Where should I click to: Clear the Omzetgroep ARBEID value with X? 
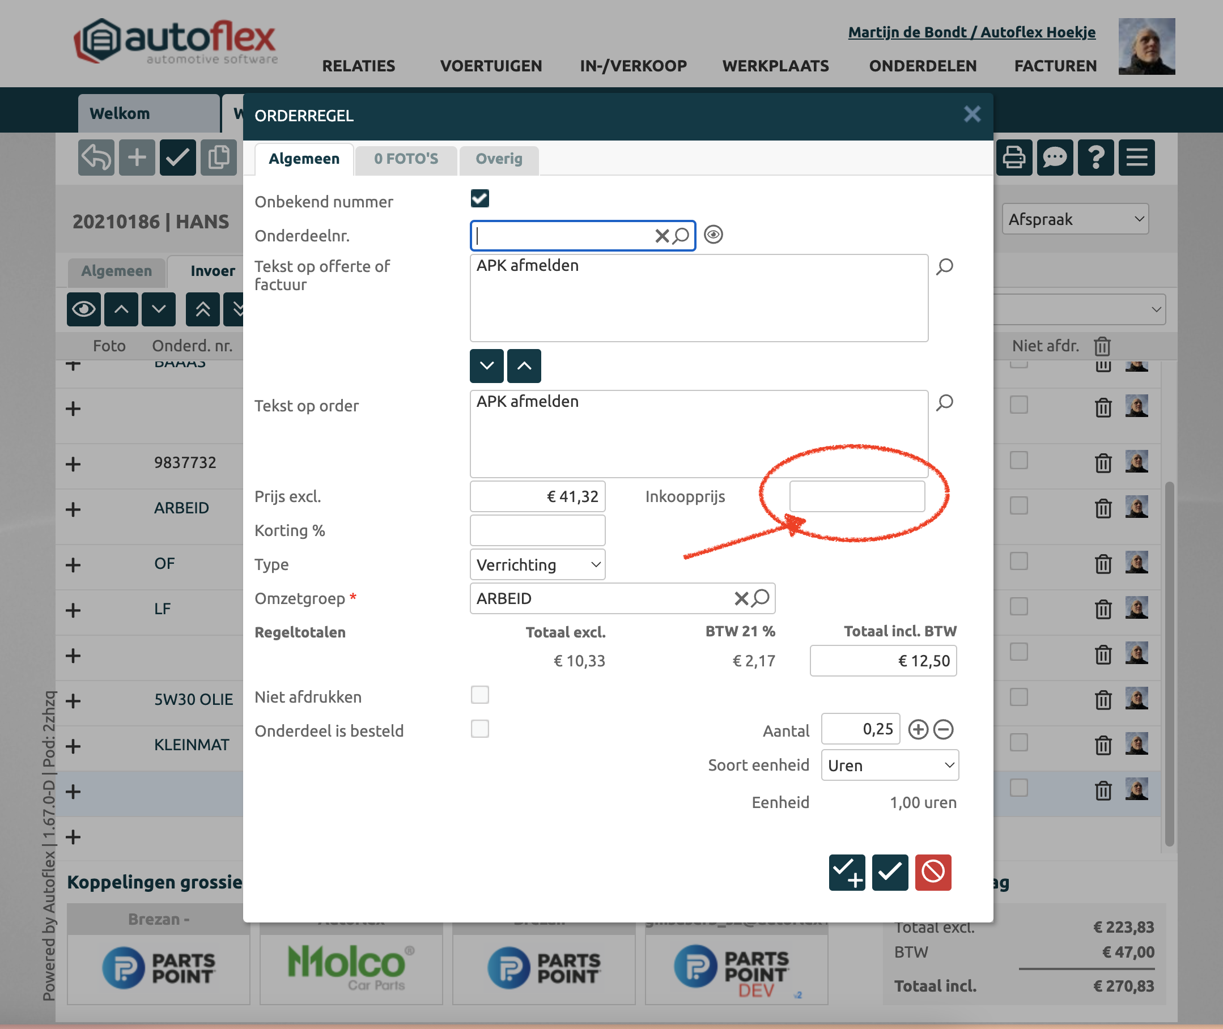tap(741, 598)
